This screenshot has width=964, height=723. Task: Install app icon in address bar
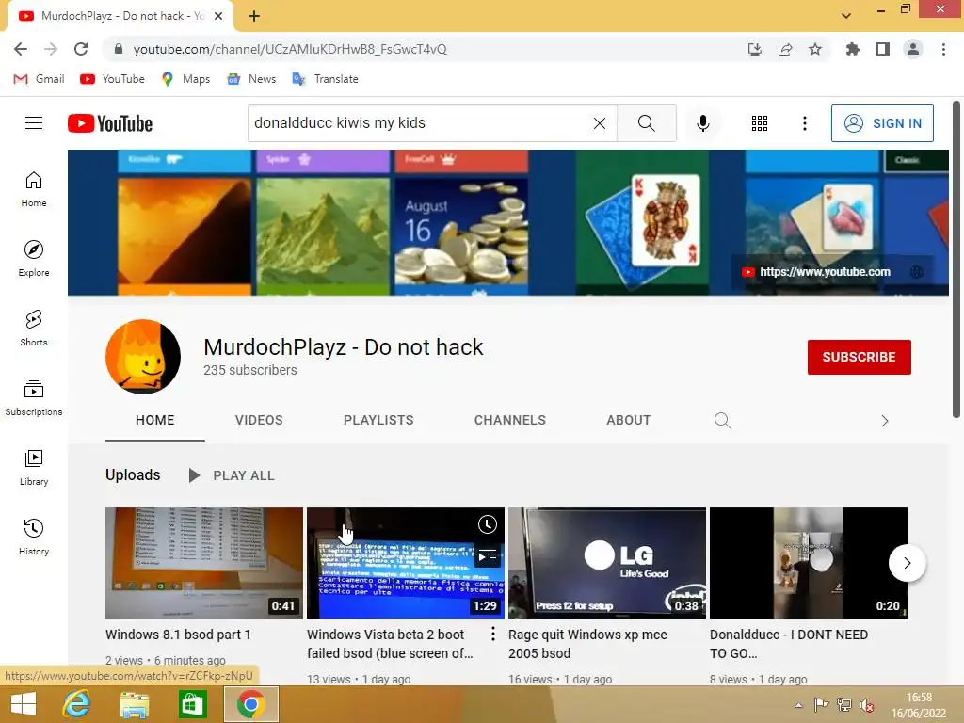754,49
